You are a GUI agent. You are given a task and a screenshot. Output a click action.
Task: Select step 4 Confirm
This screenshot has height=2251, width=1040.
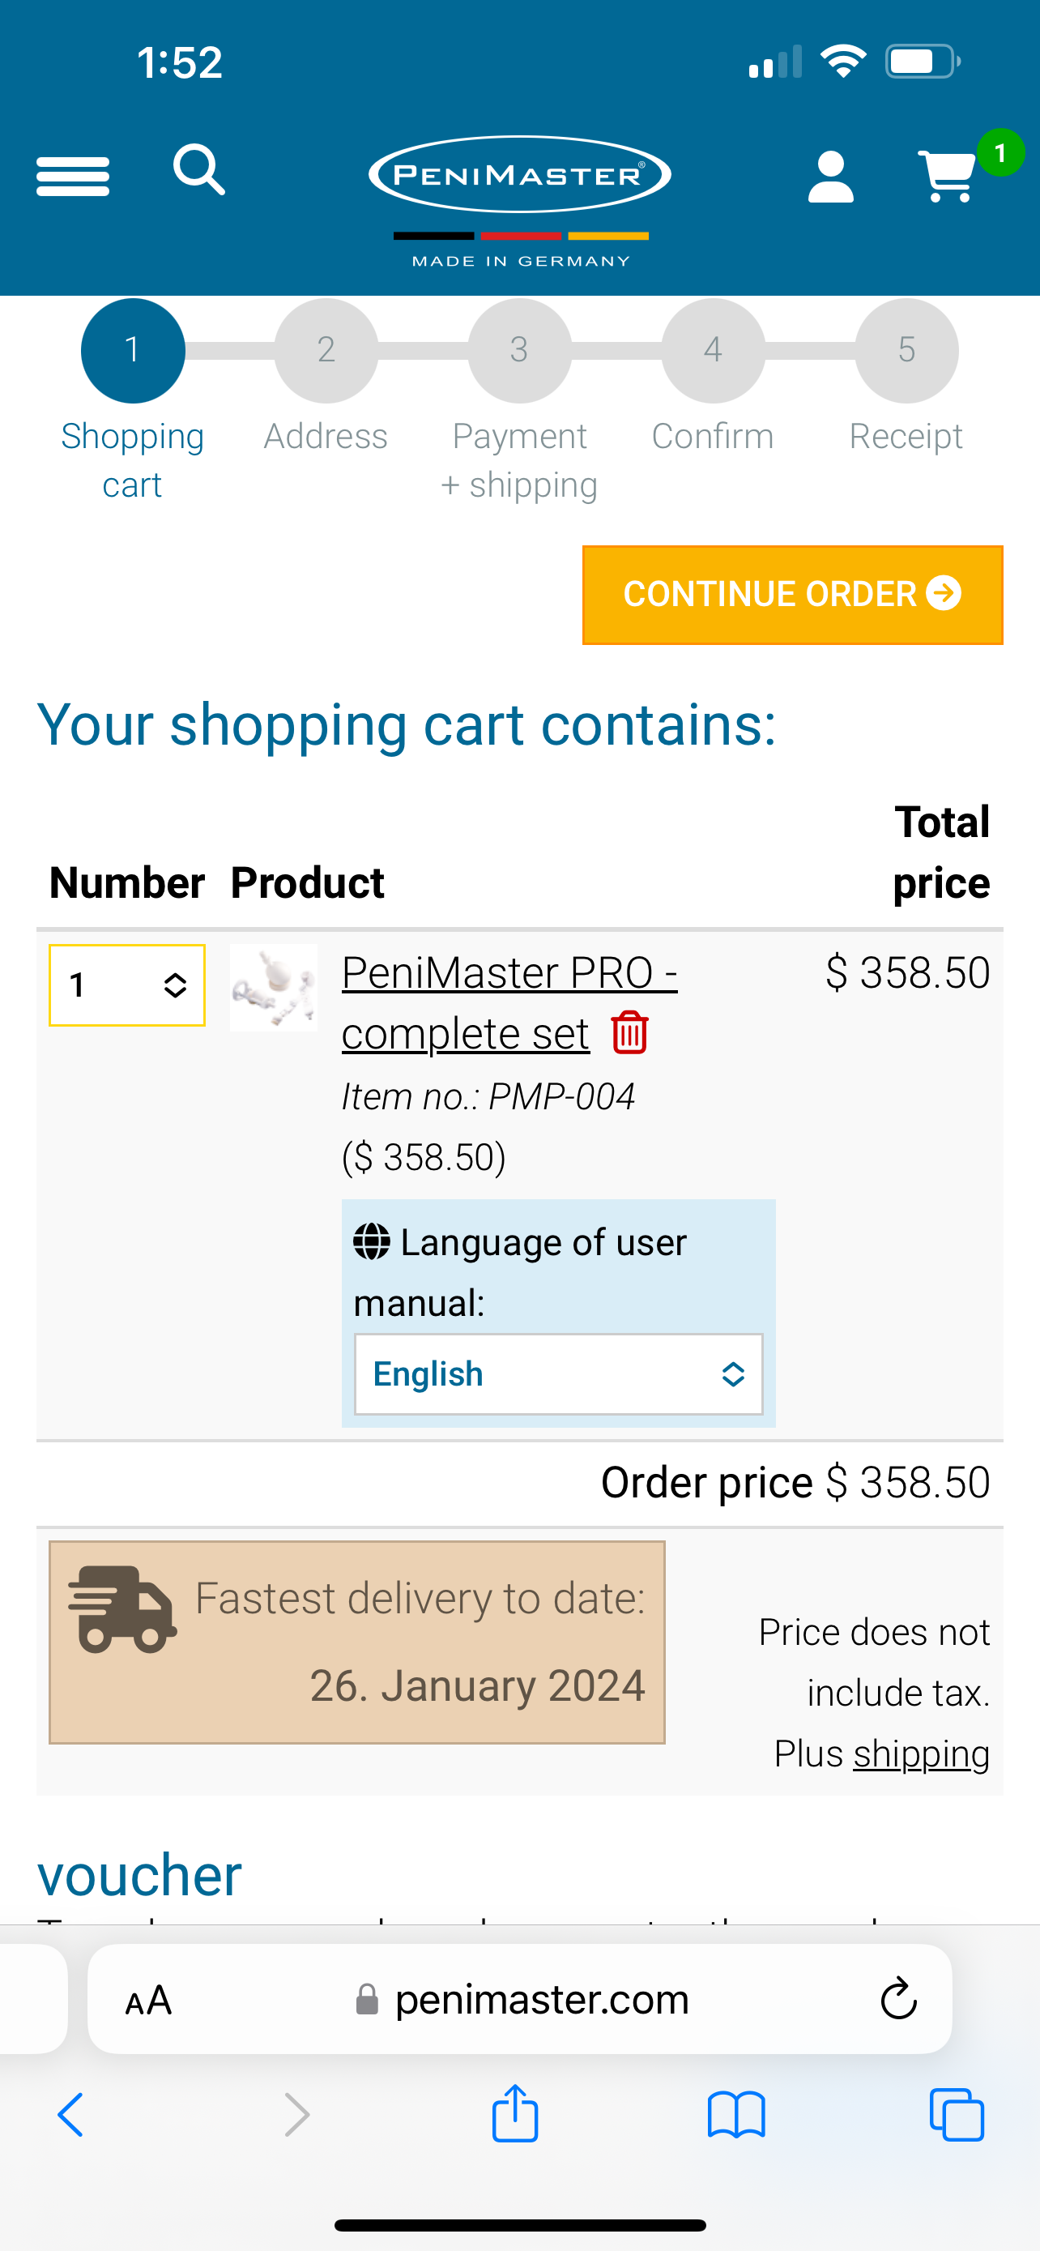pyautogui.click(x=713, y=350)
